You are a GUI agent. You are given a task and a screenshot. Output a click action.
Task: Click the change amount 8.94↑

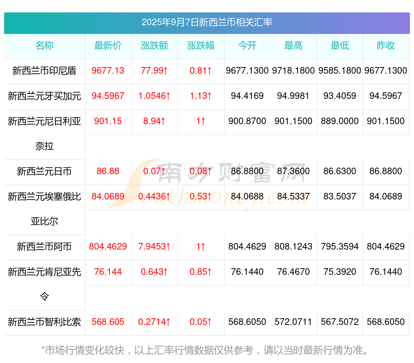154,121
